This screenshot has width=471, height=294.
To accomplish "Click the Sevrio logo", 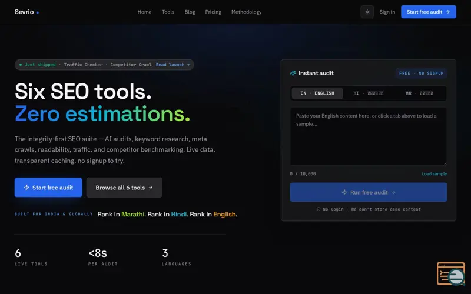I will [26, 12].
